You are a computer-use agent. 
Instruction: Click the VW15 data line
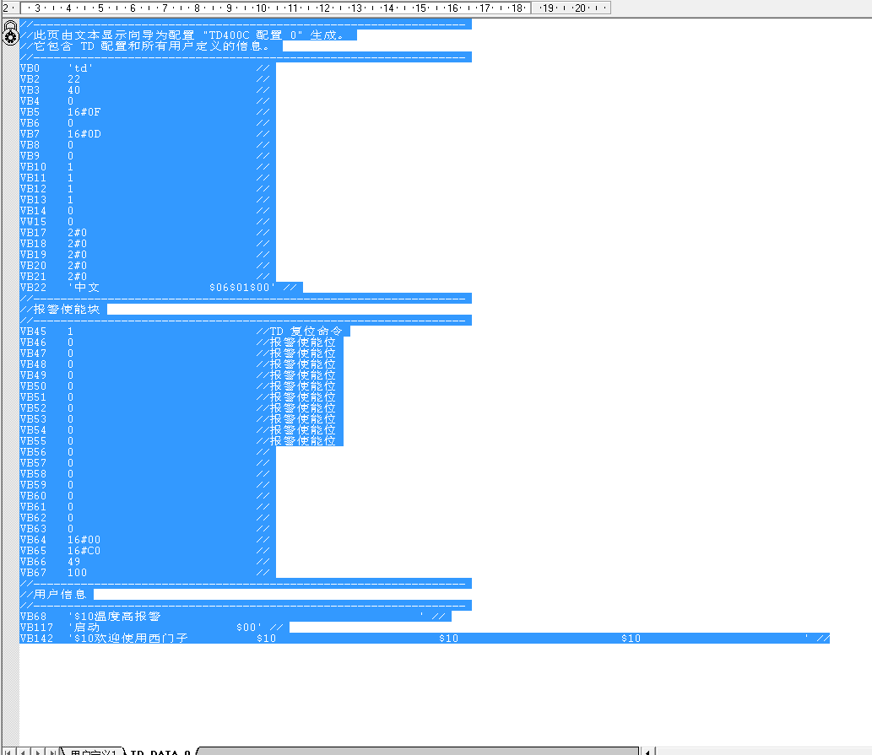148,222
